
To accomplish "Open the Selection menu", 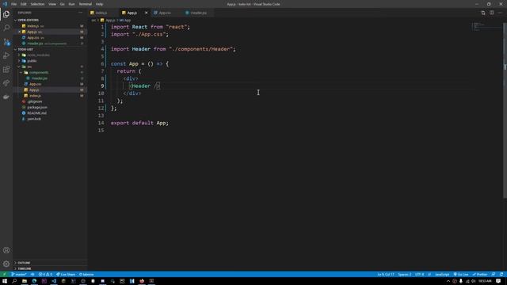I will click(x=37, y=4).
